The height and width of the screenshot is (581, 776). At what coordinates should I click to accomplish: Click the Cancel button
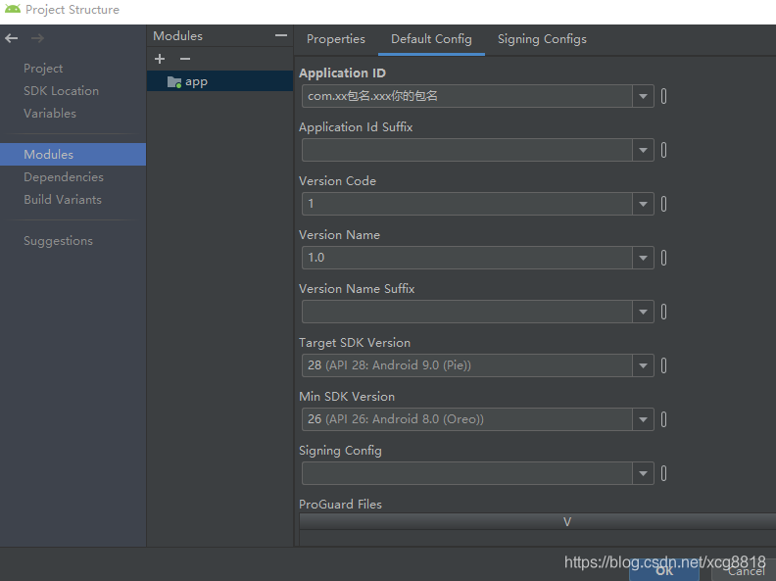click(746, 571)
